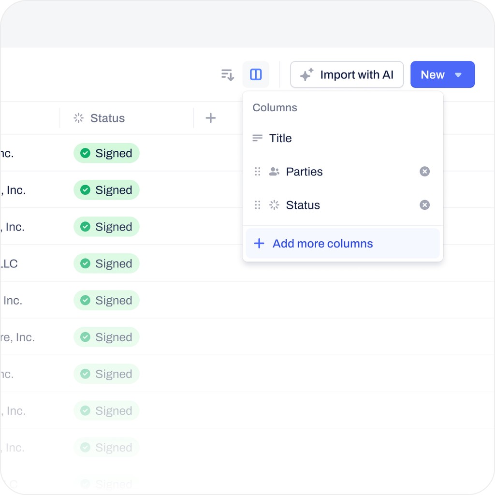Open the New button dropdown arrow
The height and width of the screenshot is (495, 495).
(x=457, y=74)
